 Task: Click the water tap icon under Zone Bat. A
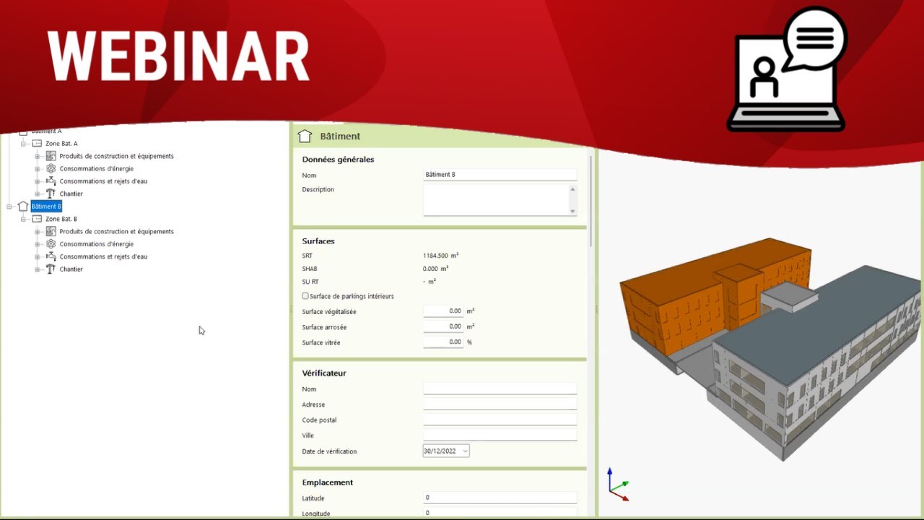pos(51,181)
